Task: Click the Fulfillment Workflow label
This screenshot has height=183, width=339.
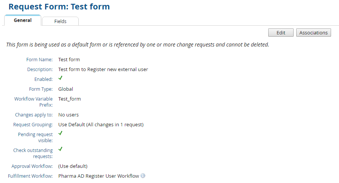Action: coord(30,176)
